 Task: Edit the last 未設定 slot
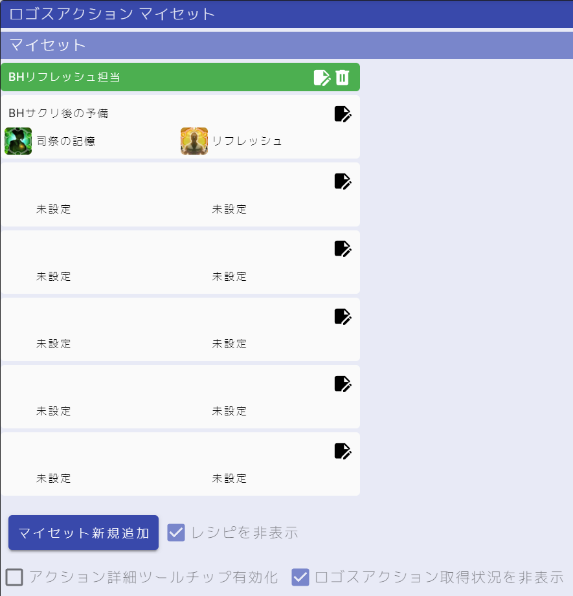point(343,451)
